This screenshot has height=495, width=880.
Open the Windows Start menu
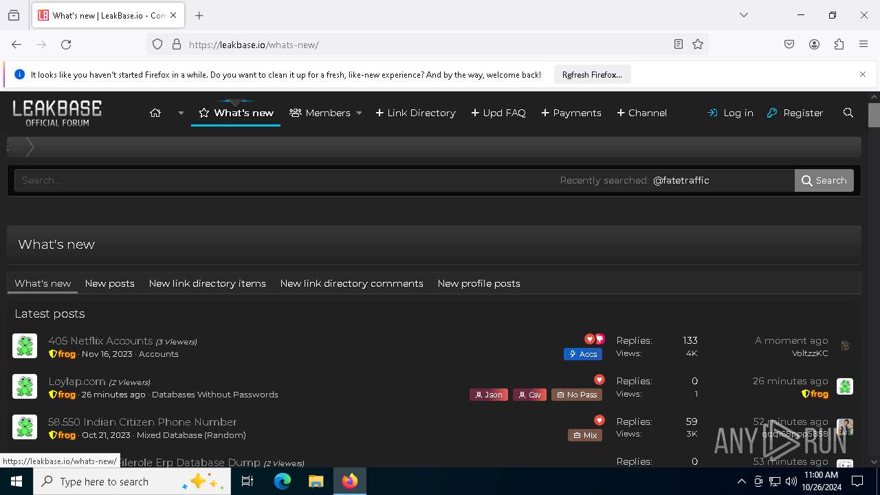coord(16,481)
